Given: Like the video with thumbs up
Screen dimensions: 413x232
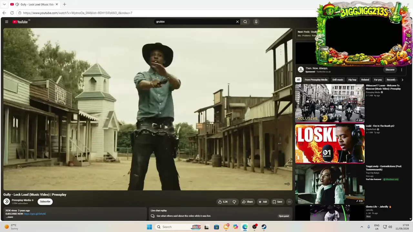Looking at the screenshot, I should pyautogui.click(x=223, y=202).
